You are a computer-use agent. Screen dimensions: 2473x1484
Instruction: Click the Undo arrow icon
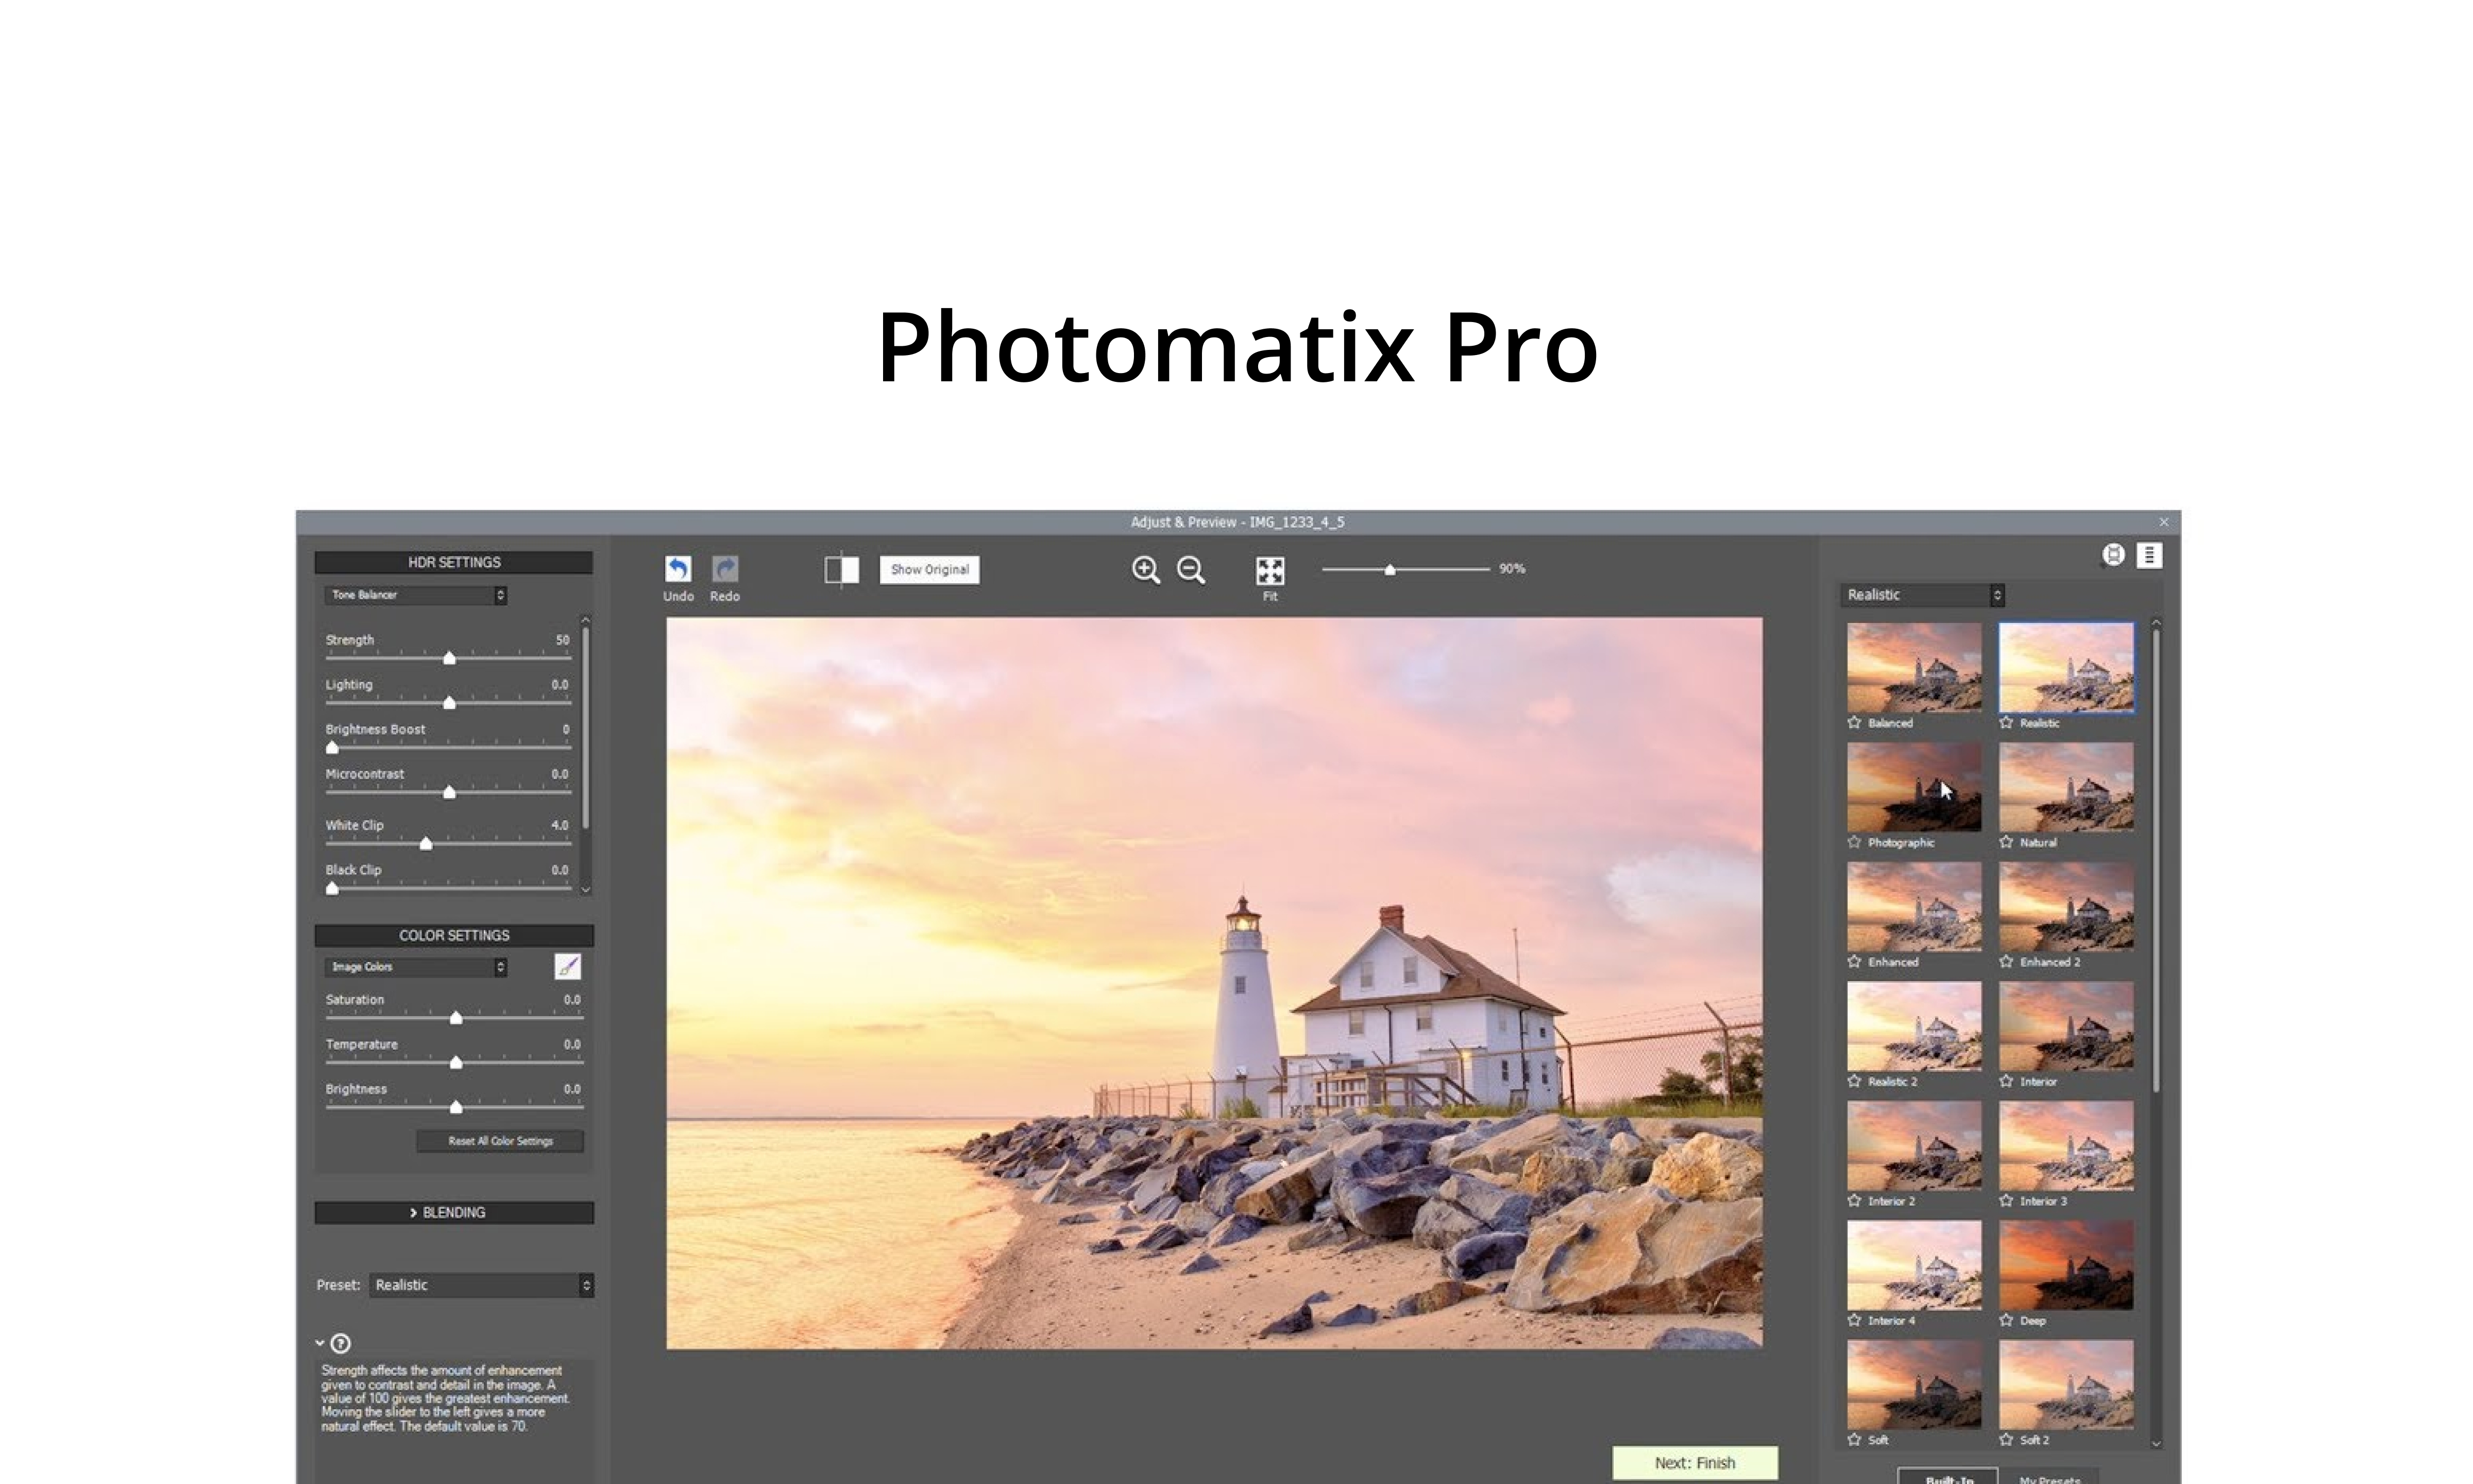[677, 569]
